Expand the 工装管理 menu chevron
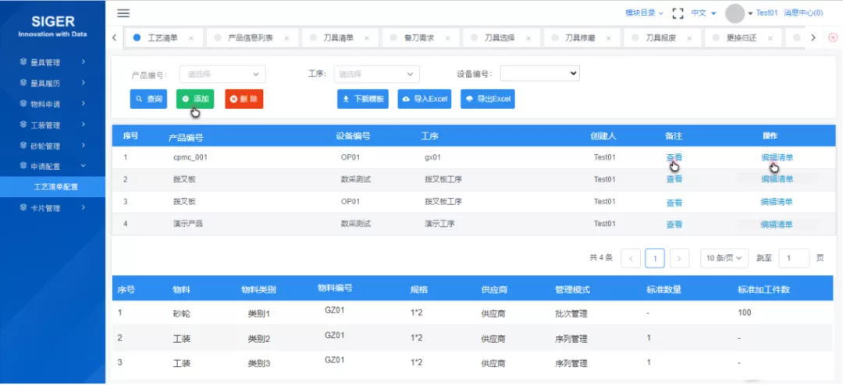This screenshot has width=843, height=385. 84,125
